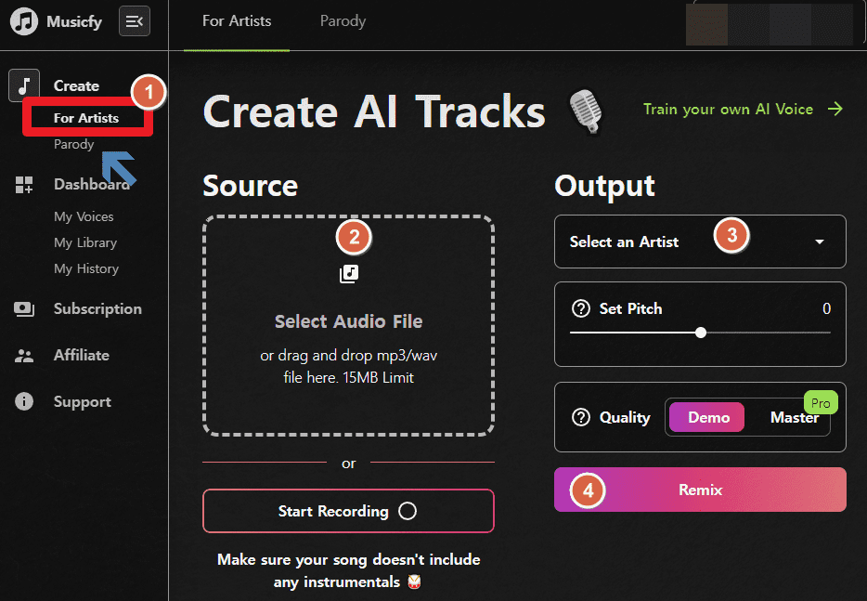This screenshot has height=601, width=867.
Task: Switch quality to Master
Action: point(795,417)
